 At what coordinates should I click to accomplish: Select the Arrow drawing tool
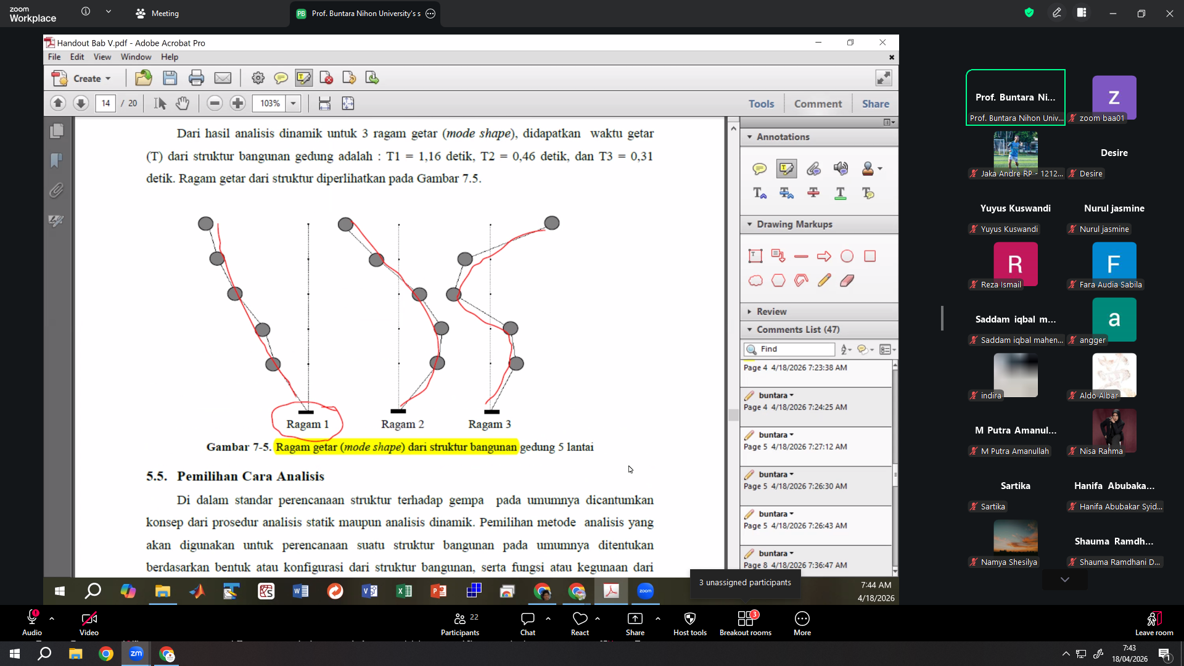(x=824, y=256)
